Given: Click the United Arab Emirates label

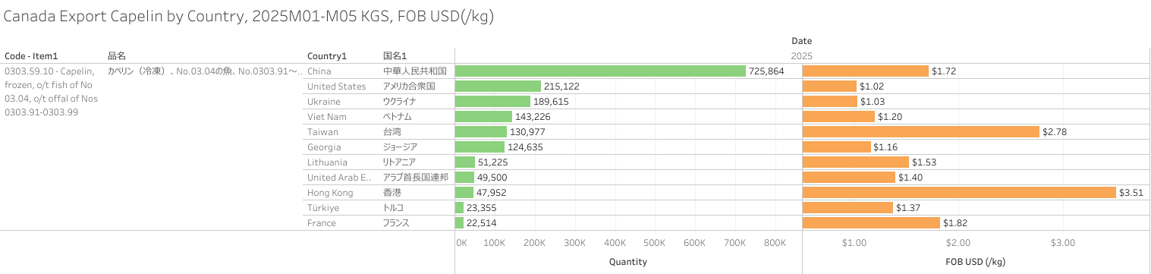Looking at the screenshot, I should pos(340,177).
